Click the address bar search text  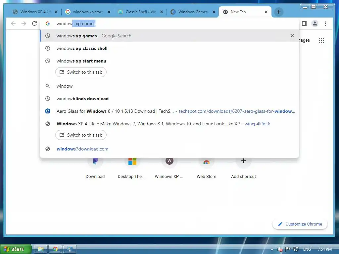[x=76, y=23]
